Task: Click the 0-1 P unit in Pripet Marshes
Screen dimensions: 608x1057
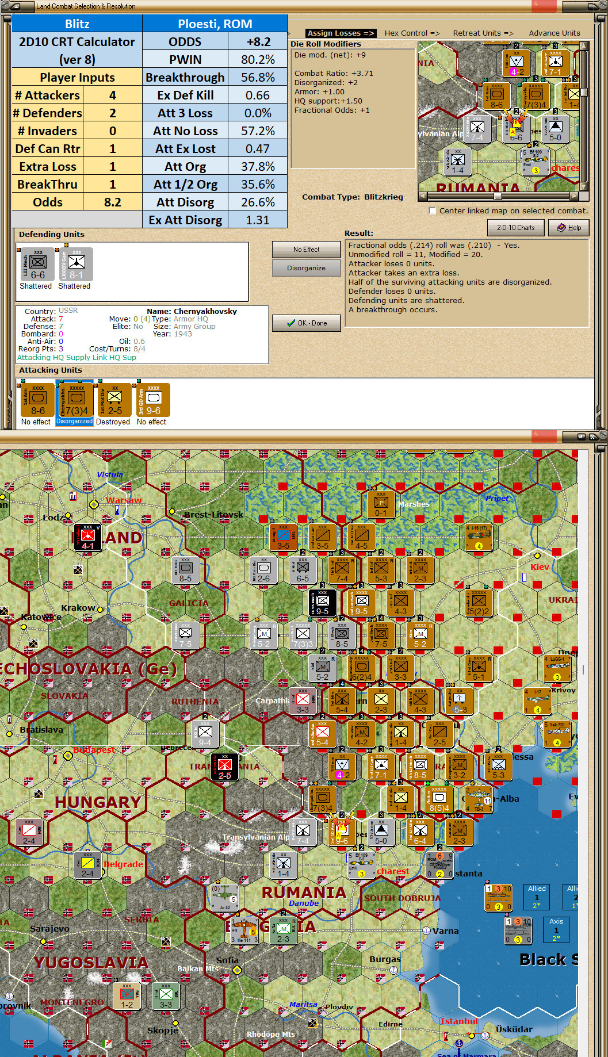Action: coord(381,504)
